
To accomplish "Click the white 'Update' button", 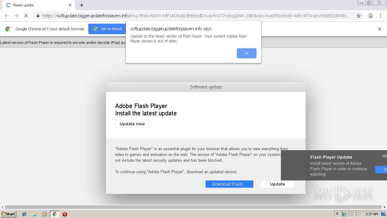I will tap(277, 184).
